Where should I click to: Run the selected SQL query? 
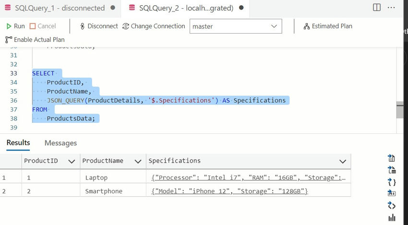15,26
